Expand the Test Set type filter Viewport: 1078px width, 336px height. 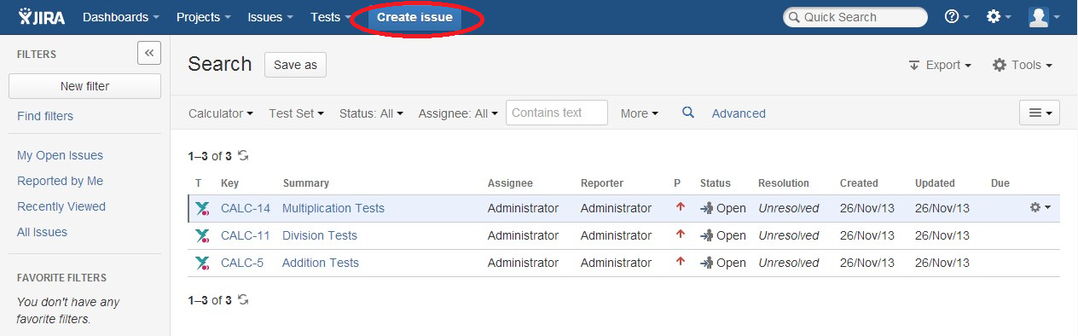point(296,113)
